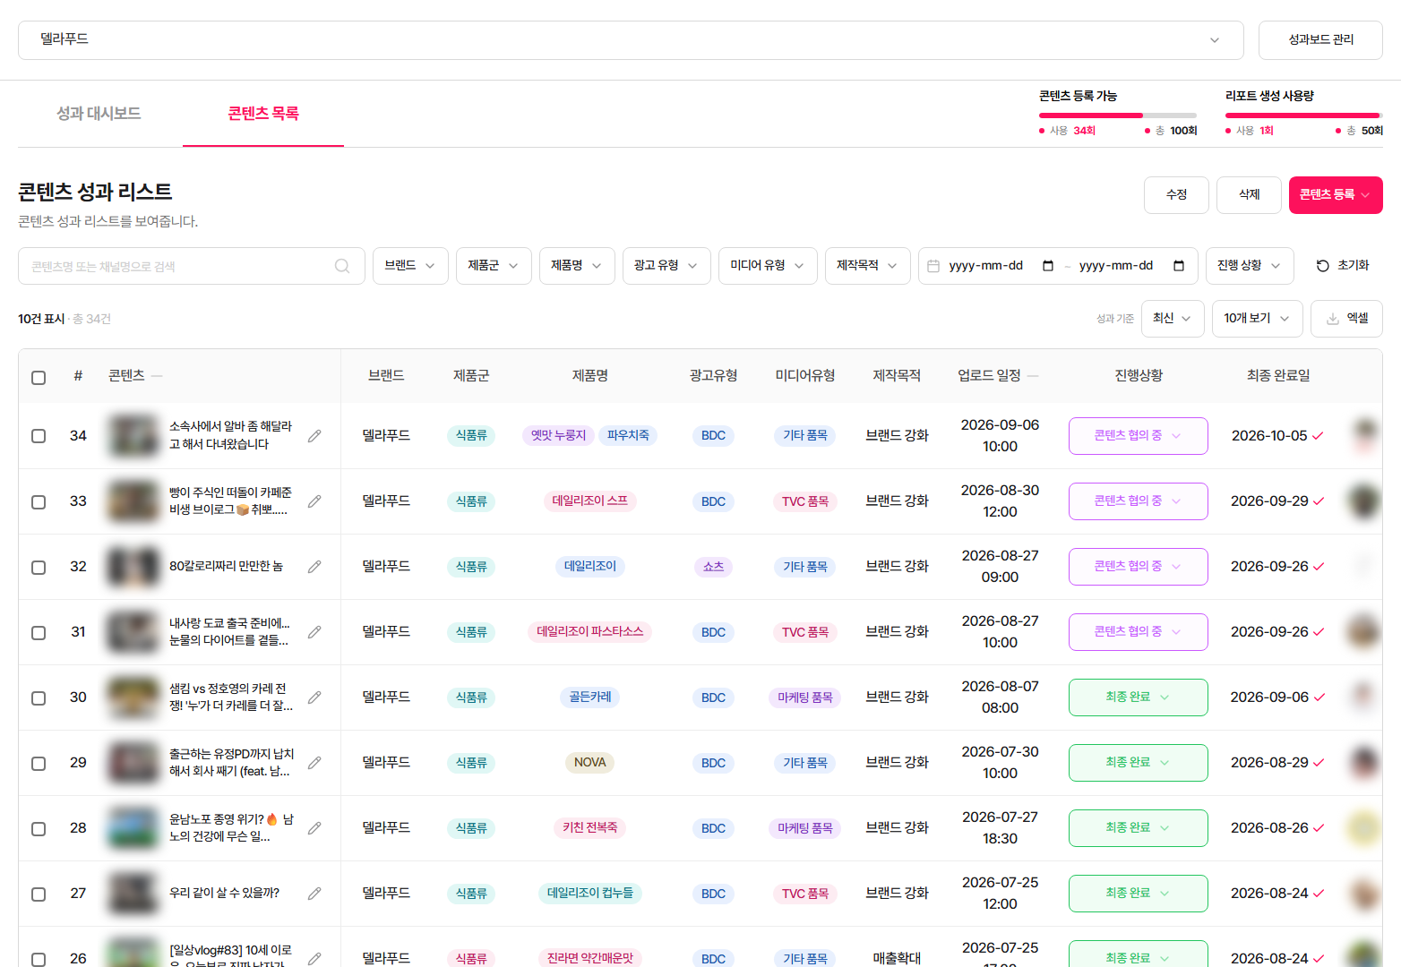Click the sort icon beside 업로드 일정 header
This screenshot has width=1401, height=967.
tap(1033, 376)
